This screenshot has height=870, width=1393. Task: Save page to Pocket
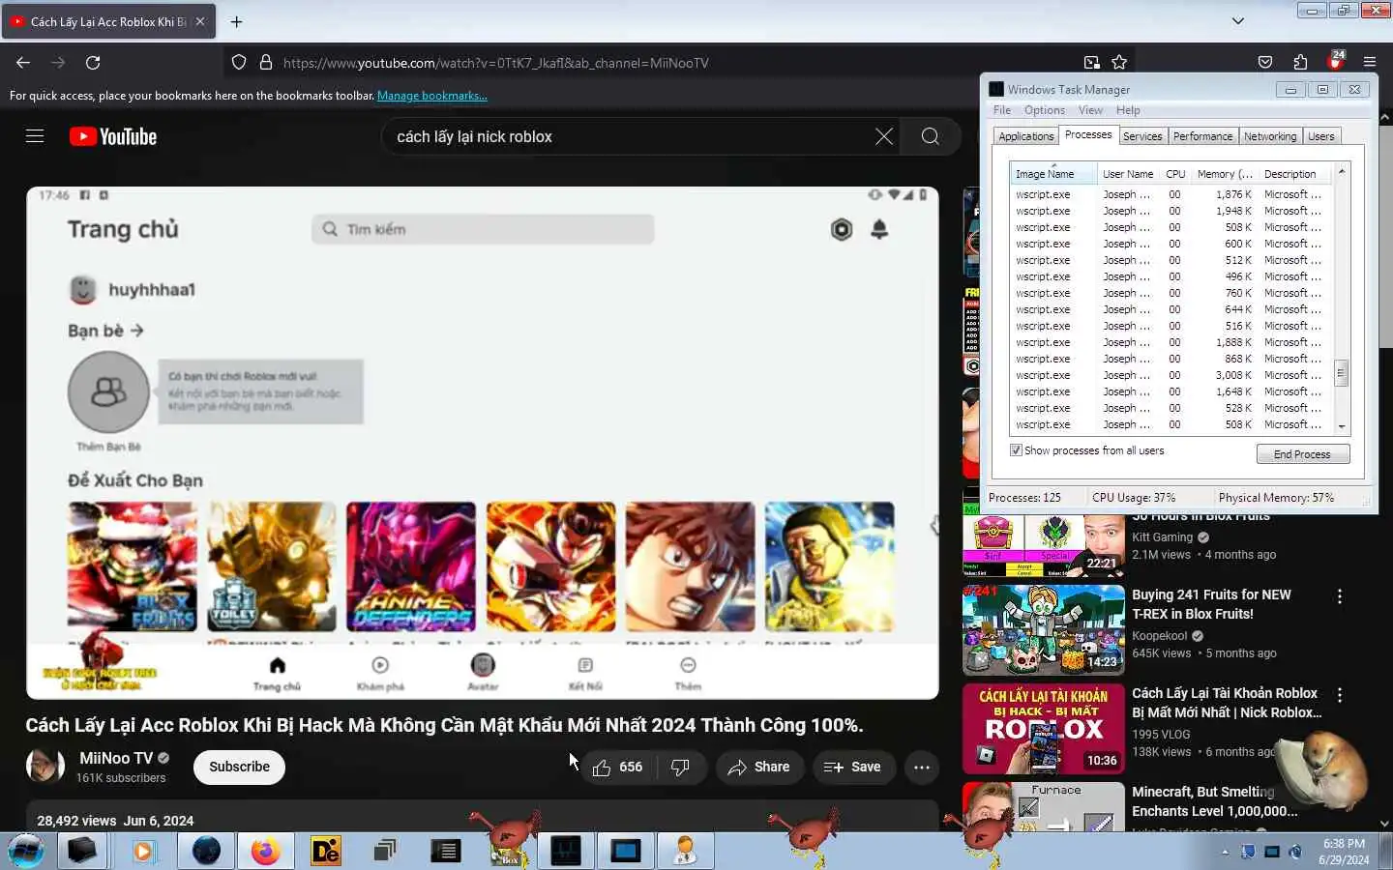(x=1265, y=63)
